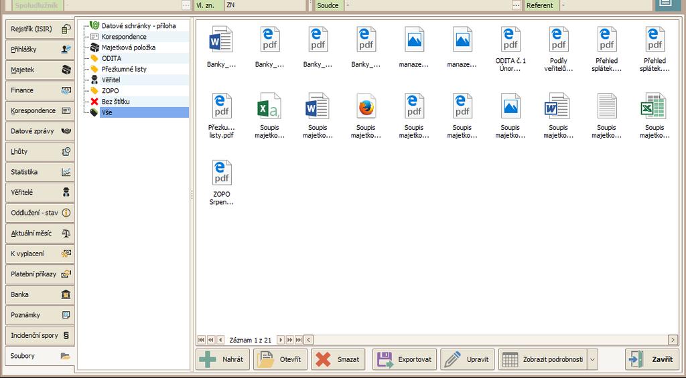Viewport: 686px width, 378px height.
Task: Click the clock icon on Lhůty
Action: 66,152
